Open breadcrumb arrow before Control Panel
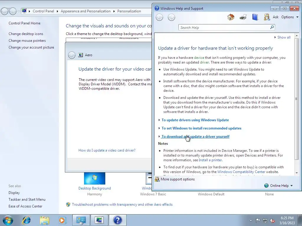This screenshot has width=302, height=226. 29,11
